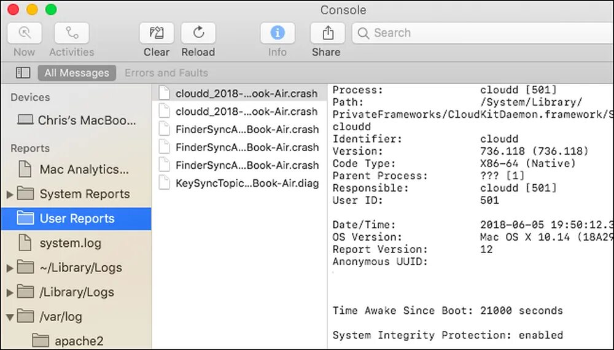
Task: Select the /var/log folder
Action: click(76, 316)
